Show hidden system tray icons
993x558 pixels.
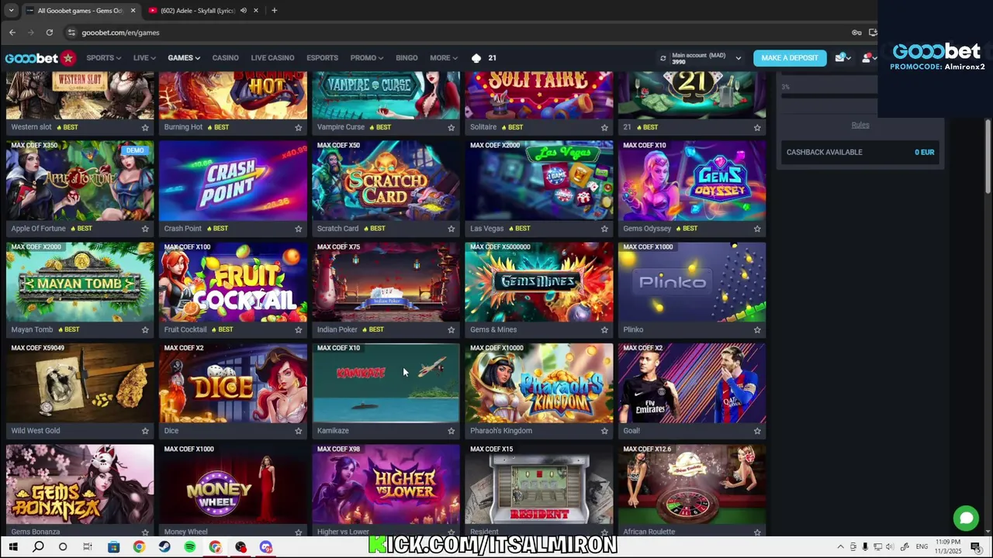(x=840, y=547)
